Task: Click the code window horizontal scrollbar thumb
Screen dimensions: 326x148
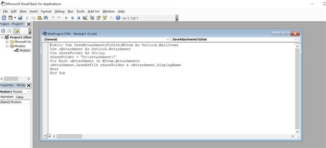Action: click(x=69, y=136)
